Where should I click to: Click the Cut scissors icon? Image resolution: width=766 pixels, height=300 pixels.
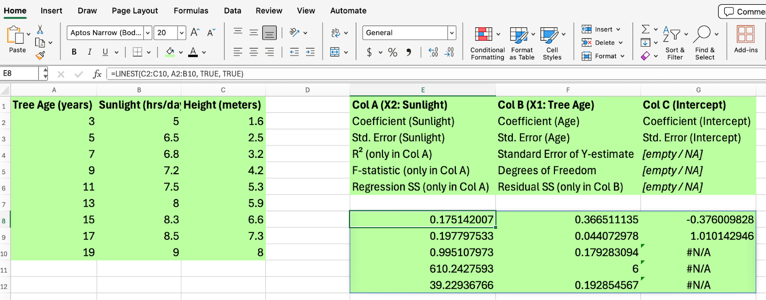[40, 30]
